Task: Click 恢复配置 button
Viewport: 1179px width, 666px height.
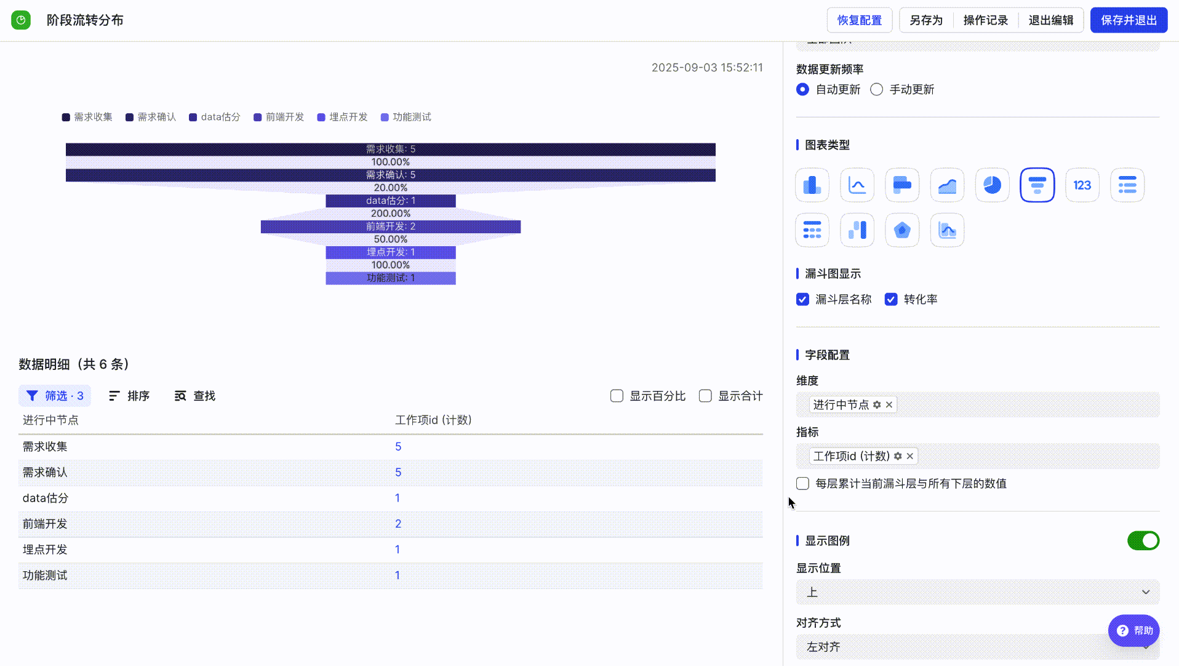Action: point(859,20)
